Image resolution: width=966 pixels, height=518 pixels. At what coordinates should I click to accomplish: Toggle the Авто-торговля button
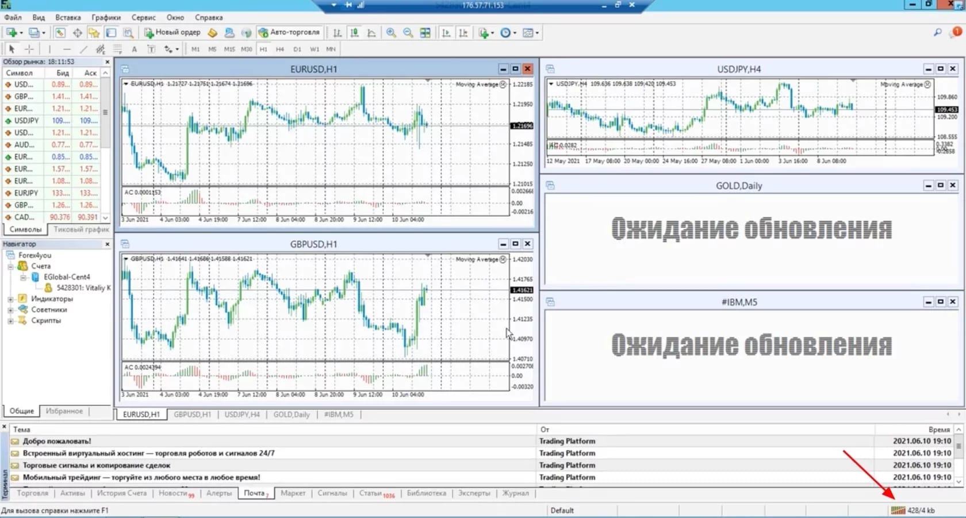click(x=289, y=33)
